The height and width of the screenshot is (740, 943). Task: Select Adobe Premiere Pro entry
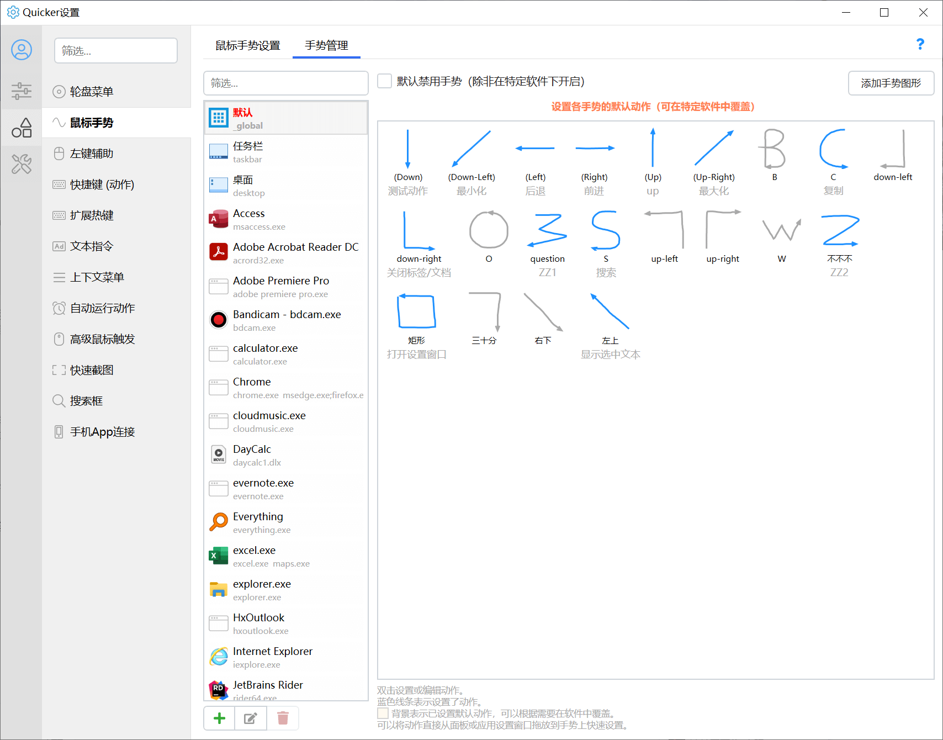[x=285, y=287]
